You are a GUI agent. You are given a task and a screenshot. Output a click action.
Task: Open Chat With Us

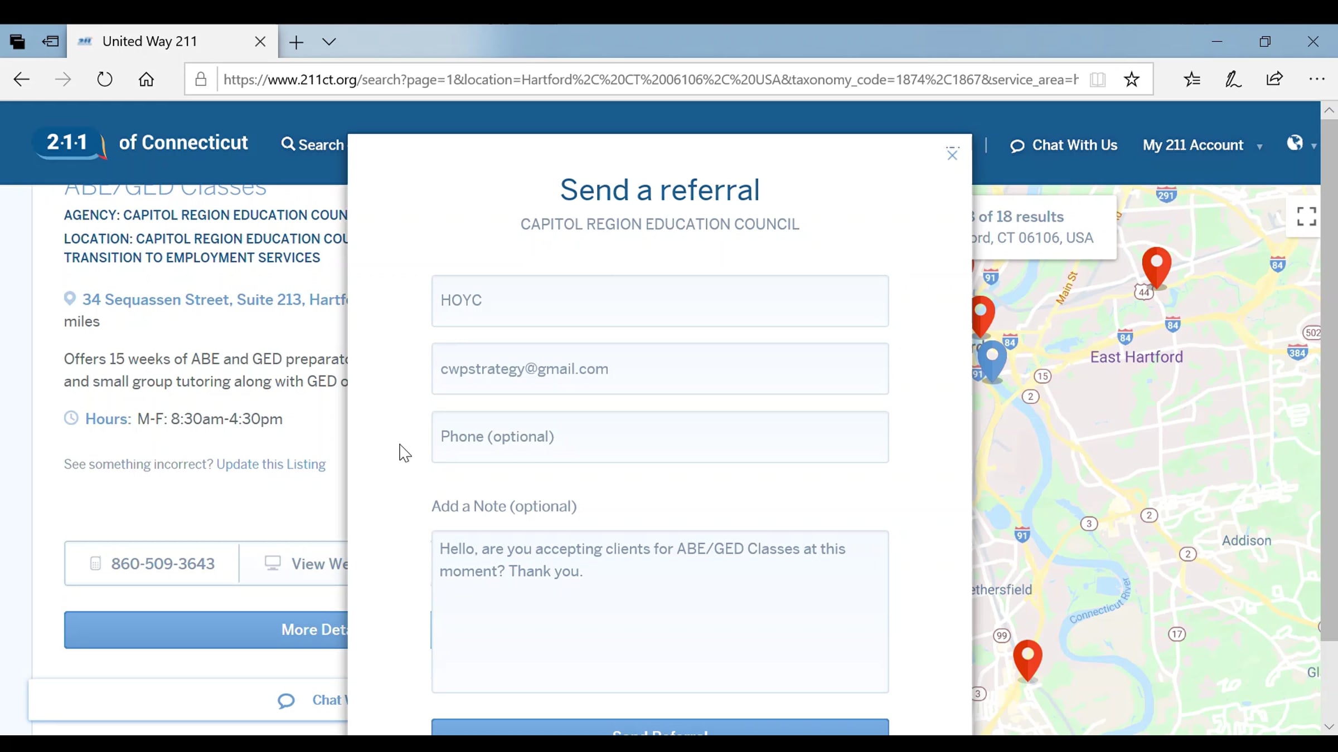click(1064, 145)
